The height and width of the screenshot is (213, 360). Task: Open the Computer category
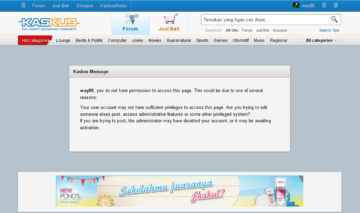pos(117,40)
